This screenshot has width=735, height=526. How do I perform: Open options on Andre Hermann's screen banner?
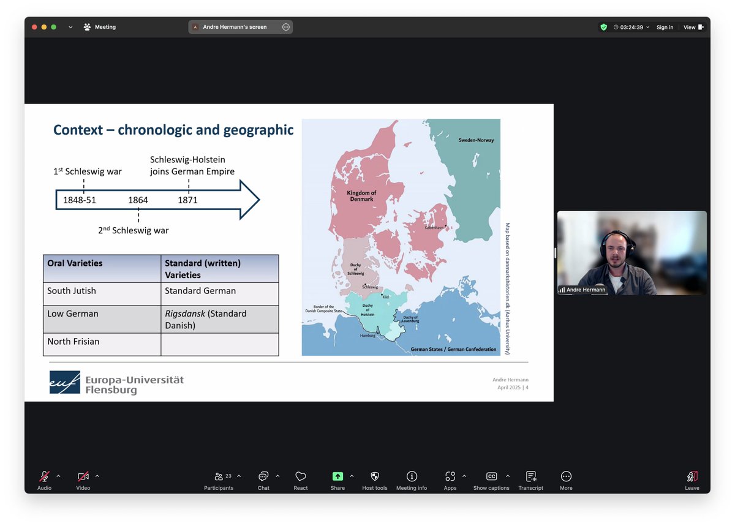[x=285, y=26]
